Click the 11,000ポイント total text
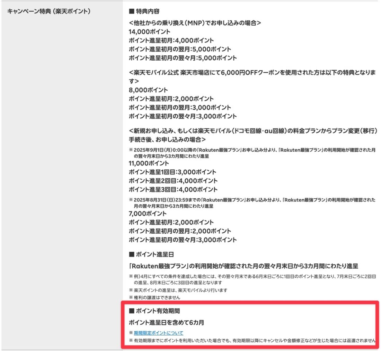The width and height of the screenshot is (381, 351). (149, 163)
